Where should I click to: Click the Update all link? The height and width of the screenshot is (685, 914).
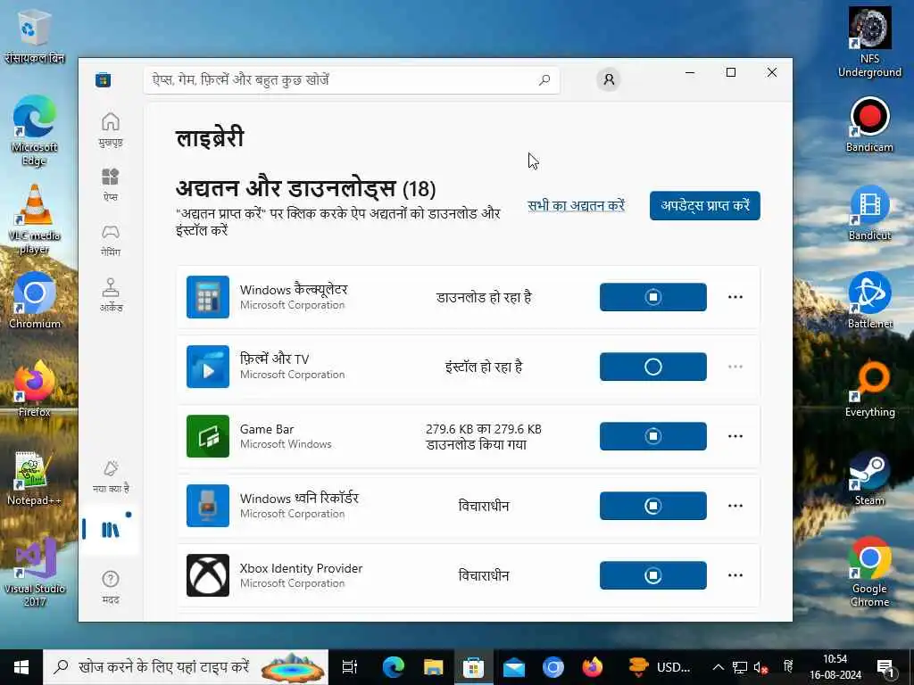(x=576, y=206)
